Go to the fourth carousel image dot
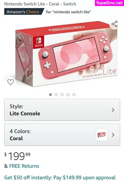The image size is (124, 181). pos(68,95)
